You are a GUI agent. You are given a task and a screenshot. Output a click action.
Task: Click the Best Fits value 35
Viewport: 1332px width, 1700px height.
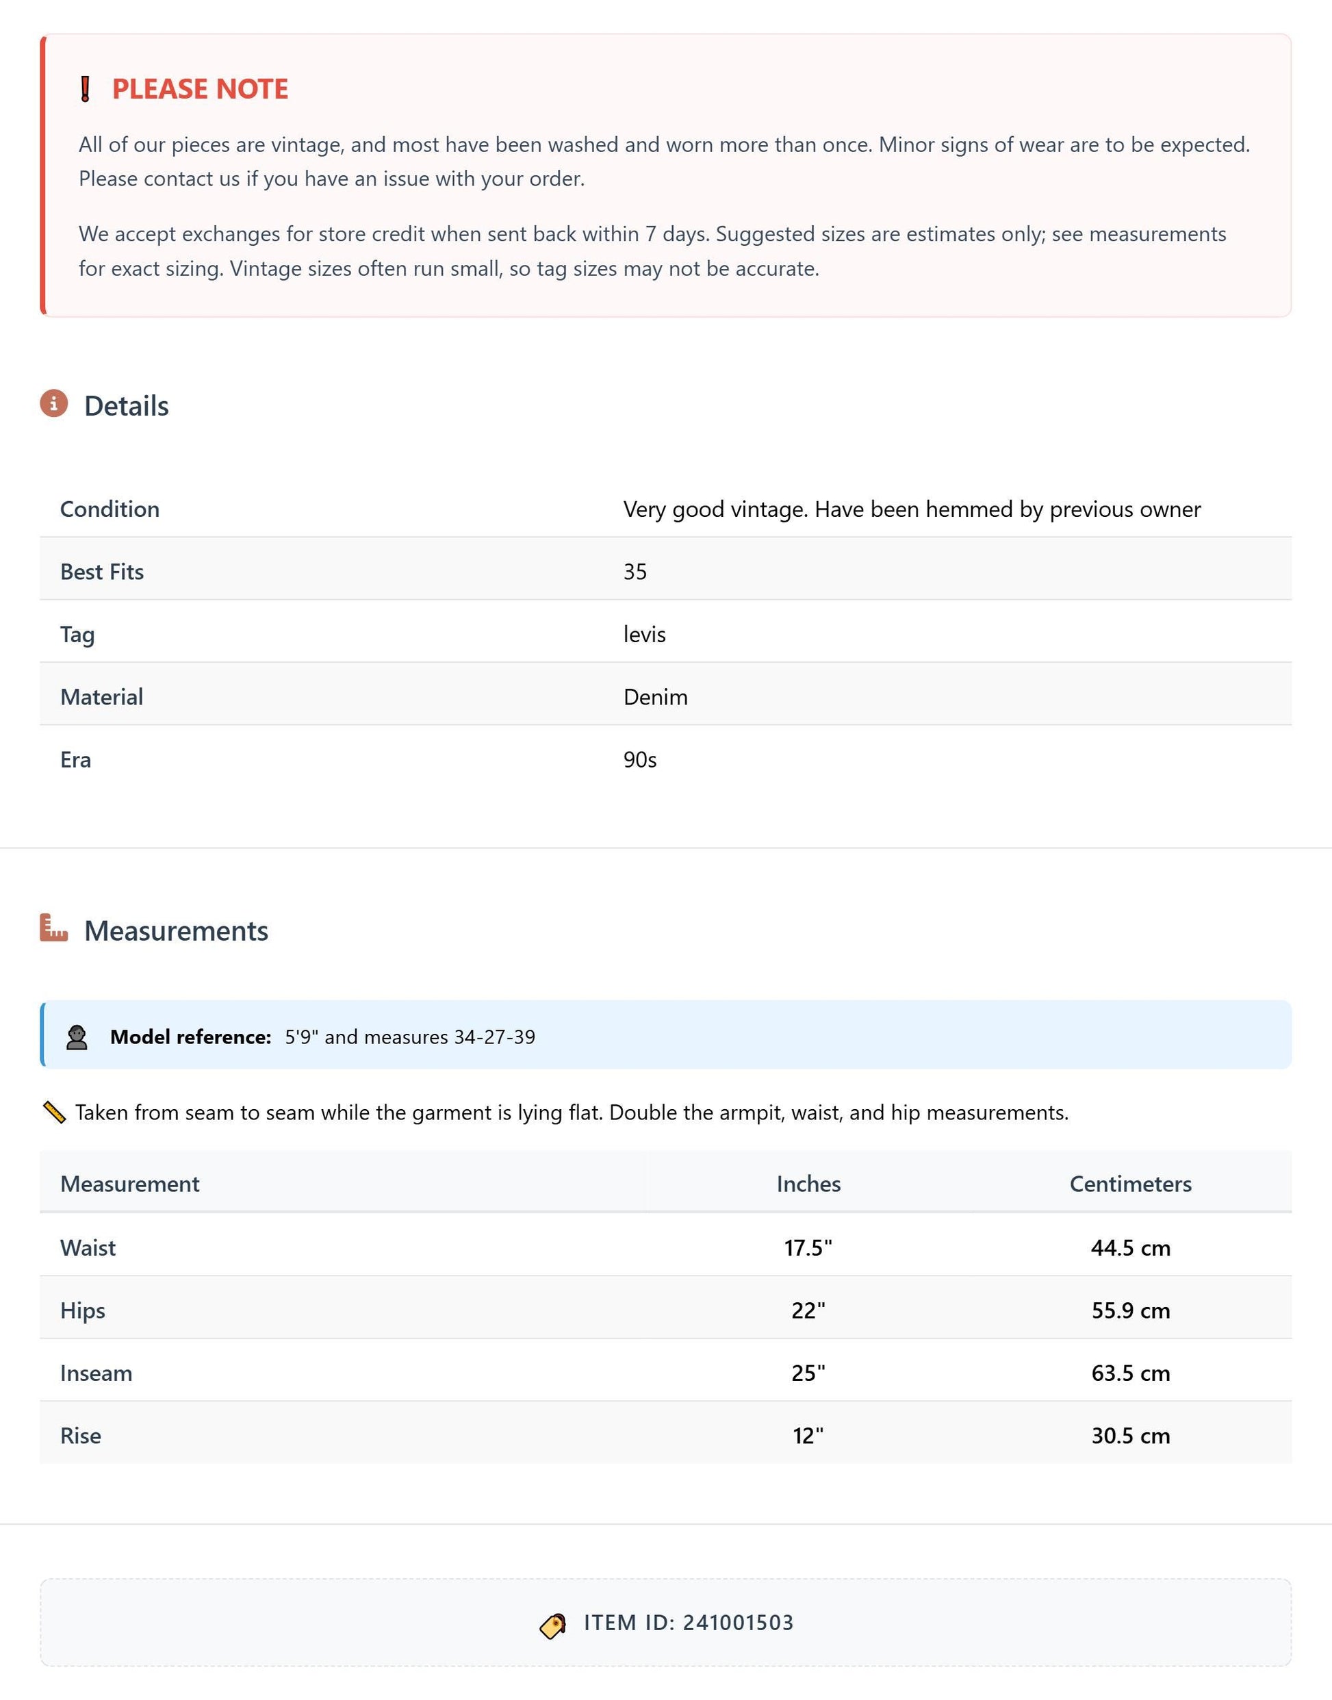[635, 572]
